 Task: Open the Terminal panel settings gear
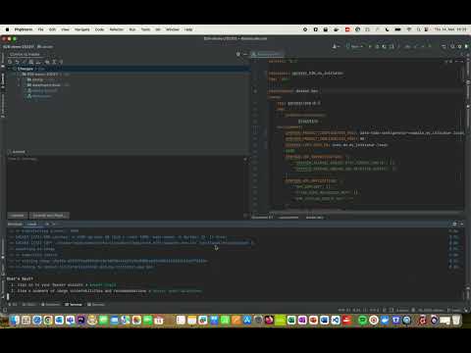click(454, 224)
